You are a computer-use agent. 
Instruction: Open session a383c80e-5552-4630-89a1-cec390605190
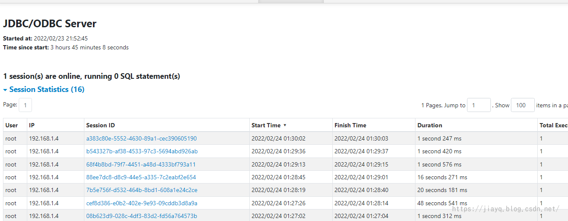click(x=141, y=138)
